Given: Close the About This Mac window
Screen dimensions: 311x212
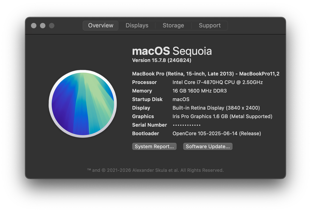Looking at the screenshot, I should tap(34, 25).
